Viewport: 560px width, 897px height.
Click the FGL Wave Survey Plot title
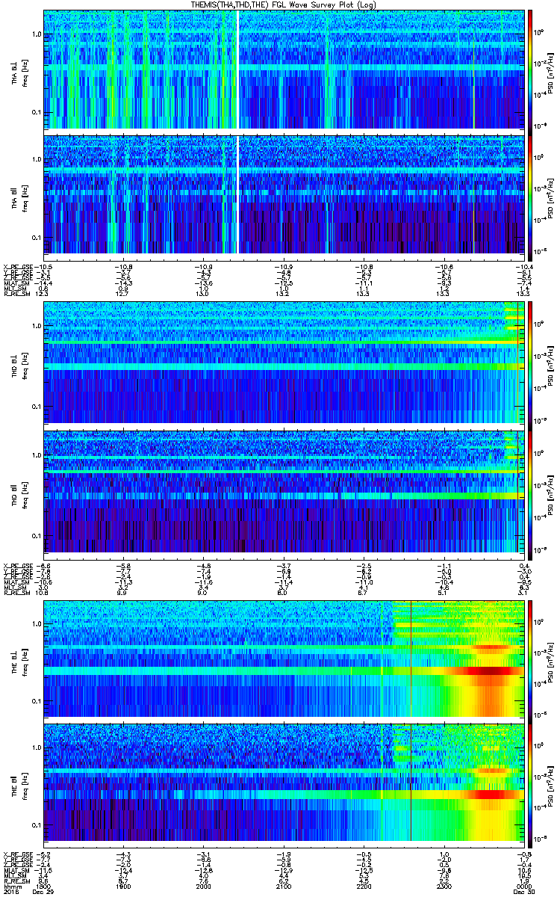pos(284,4)
